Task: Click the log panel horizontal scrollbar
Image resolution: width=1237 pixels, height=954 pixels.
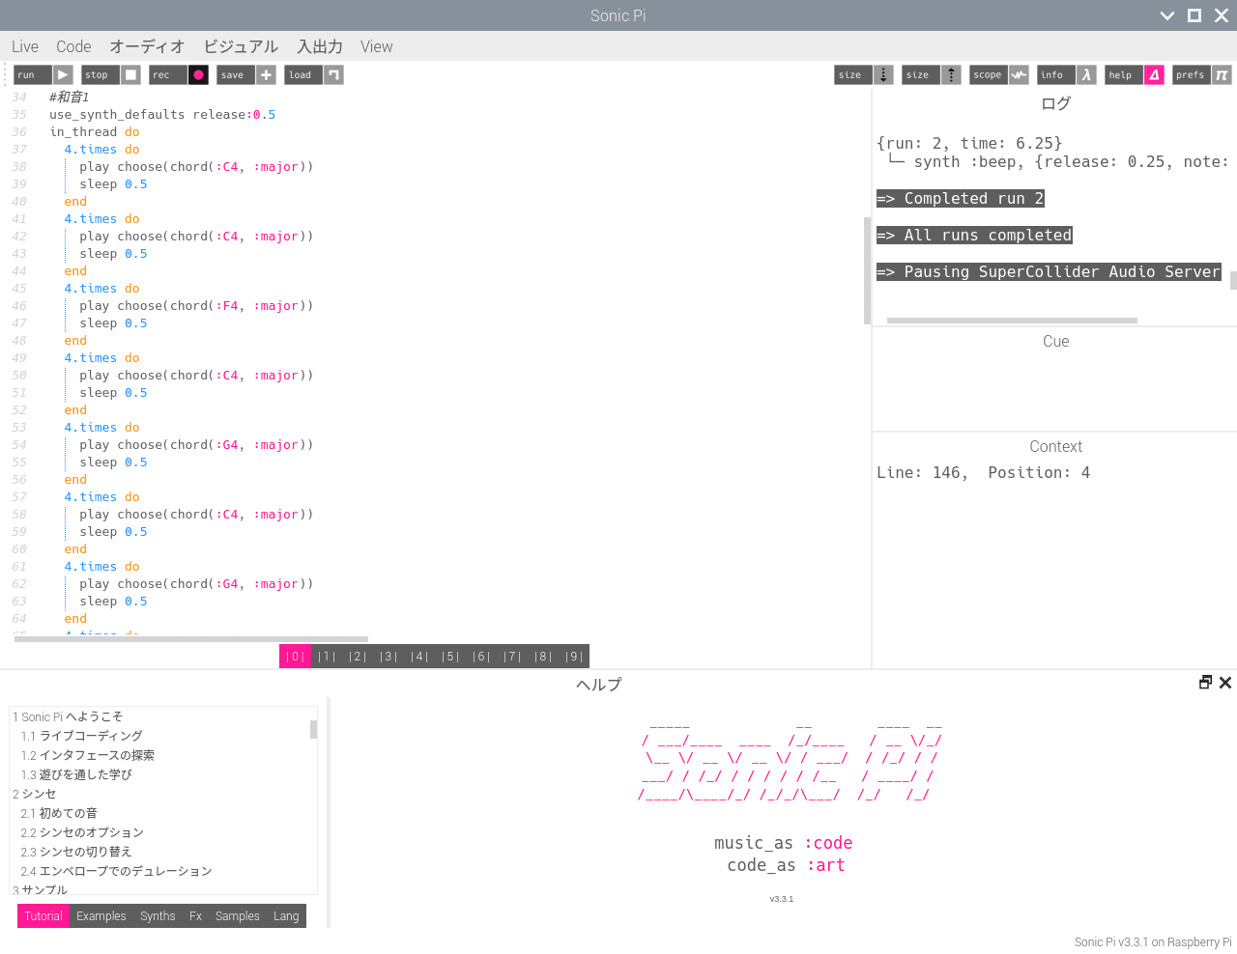Action: click(1012, 321)
